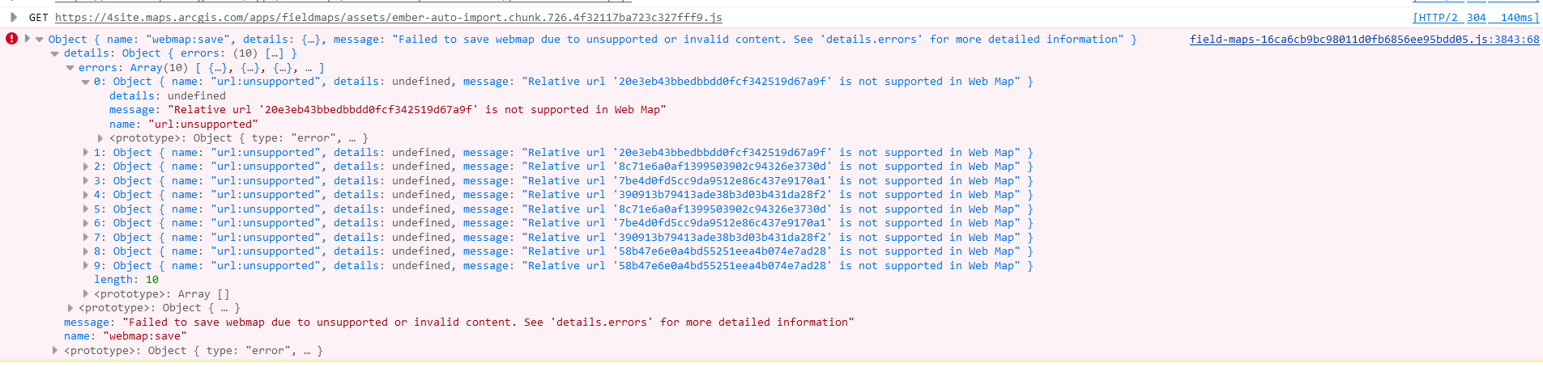Screen dimensions: 1543x367
Task: Click the red error icon
Action: click(x=11, y=39)
